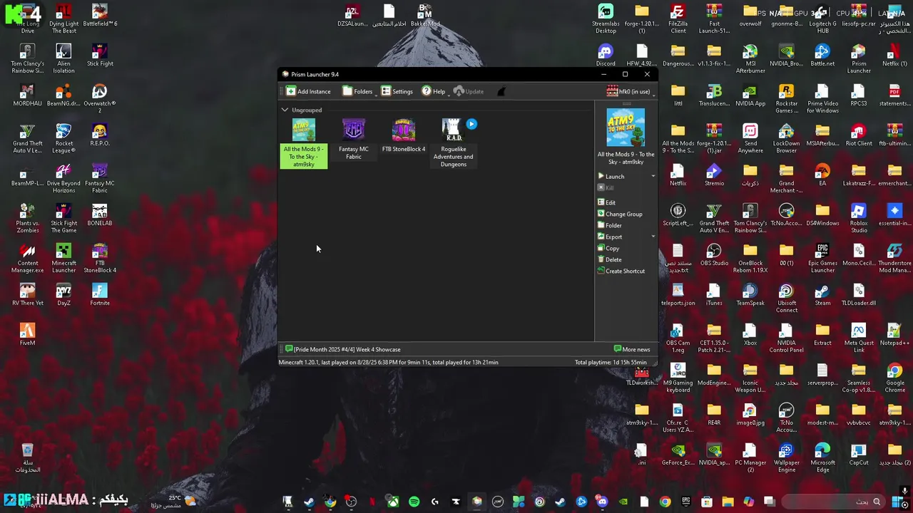The image size is (913, 513).
Task: Select Google Chrome desktop icon
Action: (894, 378)
